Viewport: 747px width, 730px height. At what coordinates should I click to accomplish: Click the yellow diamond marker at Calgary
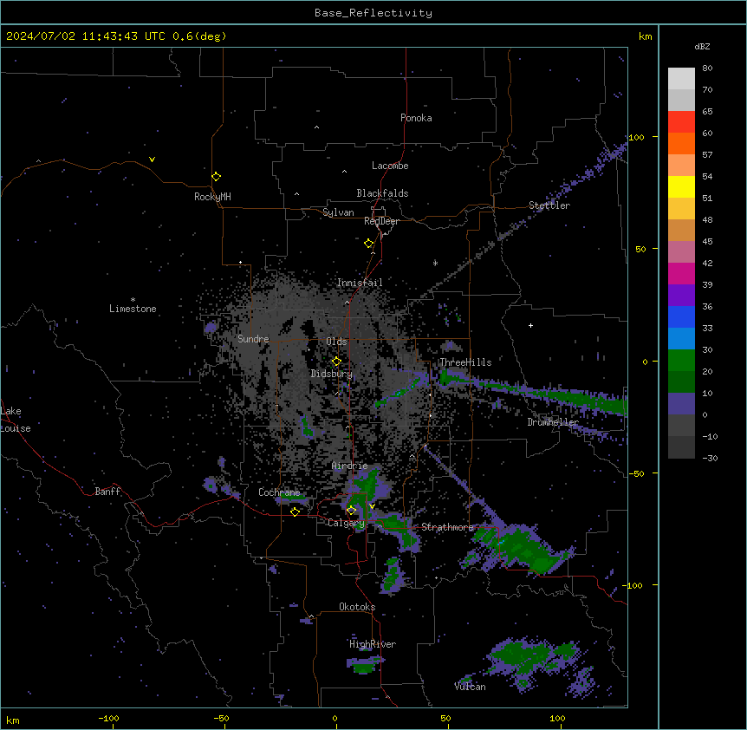pyautogui.click(x=351, y=511)
